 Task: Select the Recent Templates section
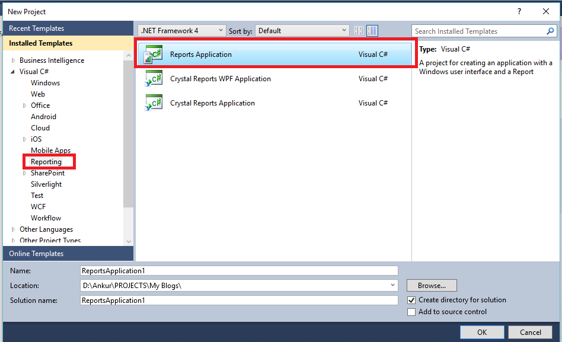click(x=37, y=28)
